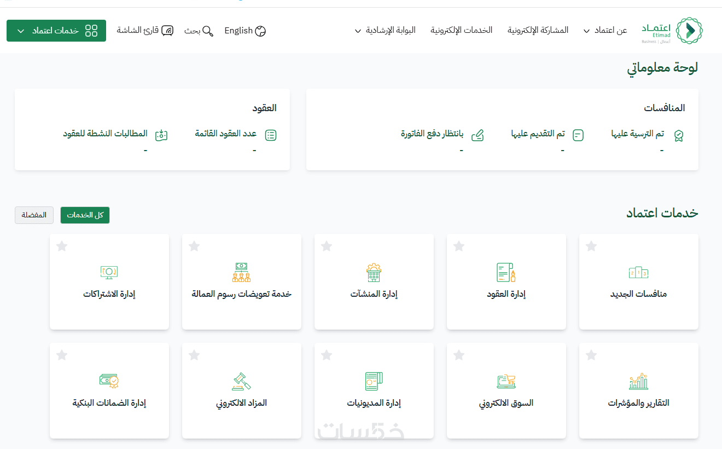Click the تم الترسية عليها text

click(638, 134)
